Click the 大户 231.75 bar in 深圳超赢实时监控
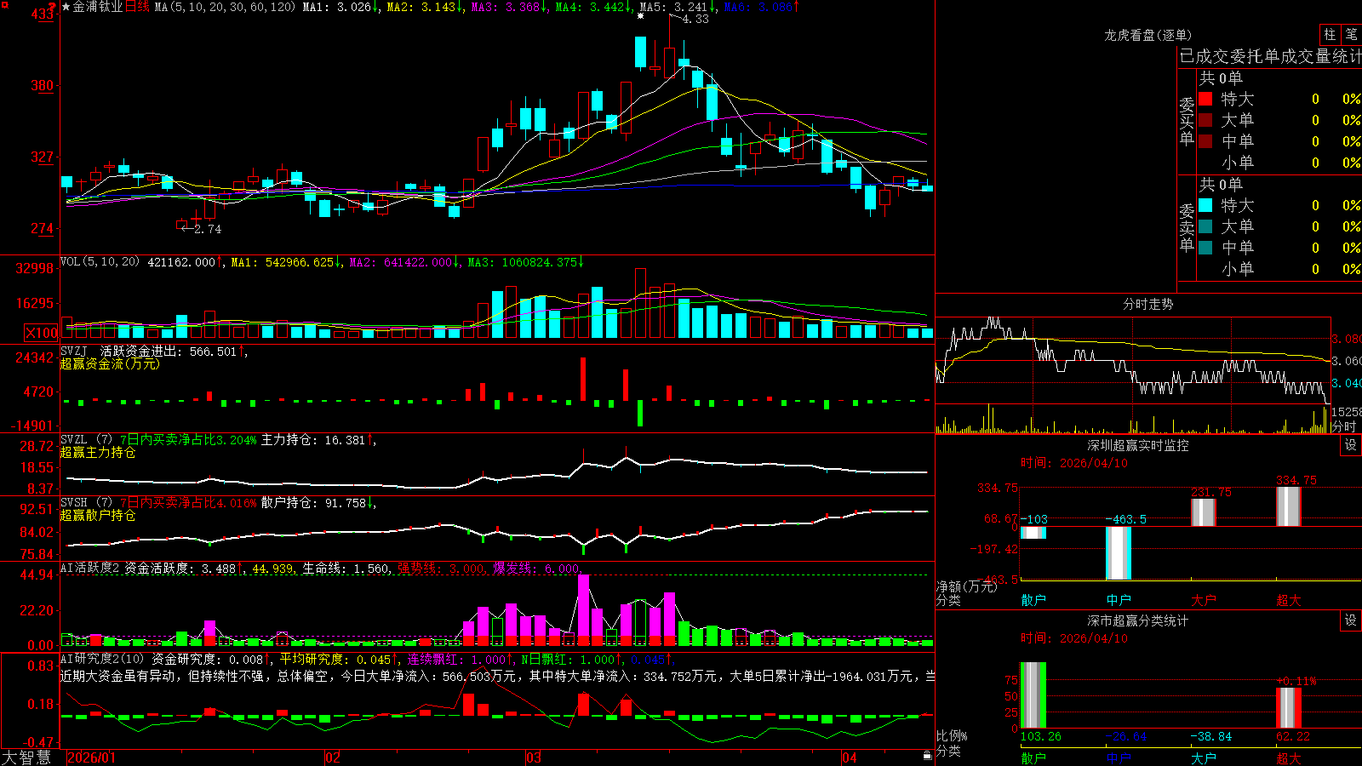 pos(1204,512)
